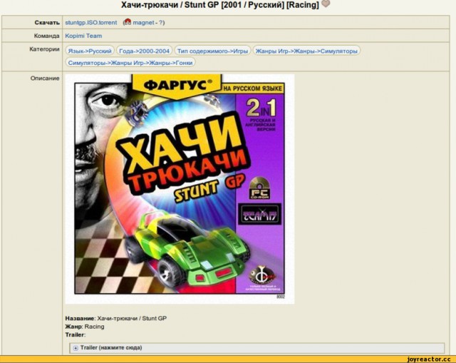
Task: Open the Хачи Трюкачи cover image
Action: click(x=180, y=189)
